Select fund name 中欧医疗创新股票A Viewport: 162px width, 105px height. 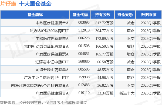(x=52, y=38)
